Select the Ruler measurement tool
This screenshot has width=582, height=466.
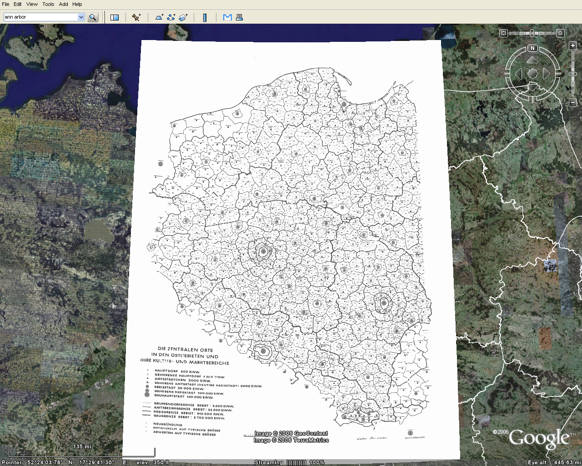205,17
